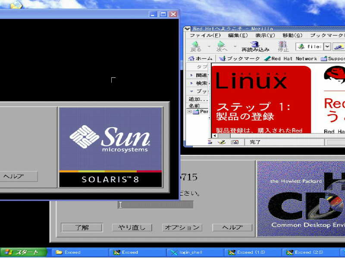Switch to Exceed (1.0) on the taskbar
Image resolution: width=345 pixels, height=258 pixels.
coord(253,252)
